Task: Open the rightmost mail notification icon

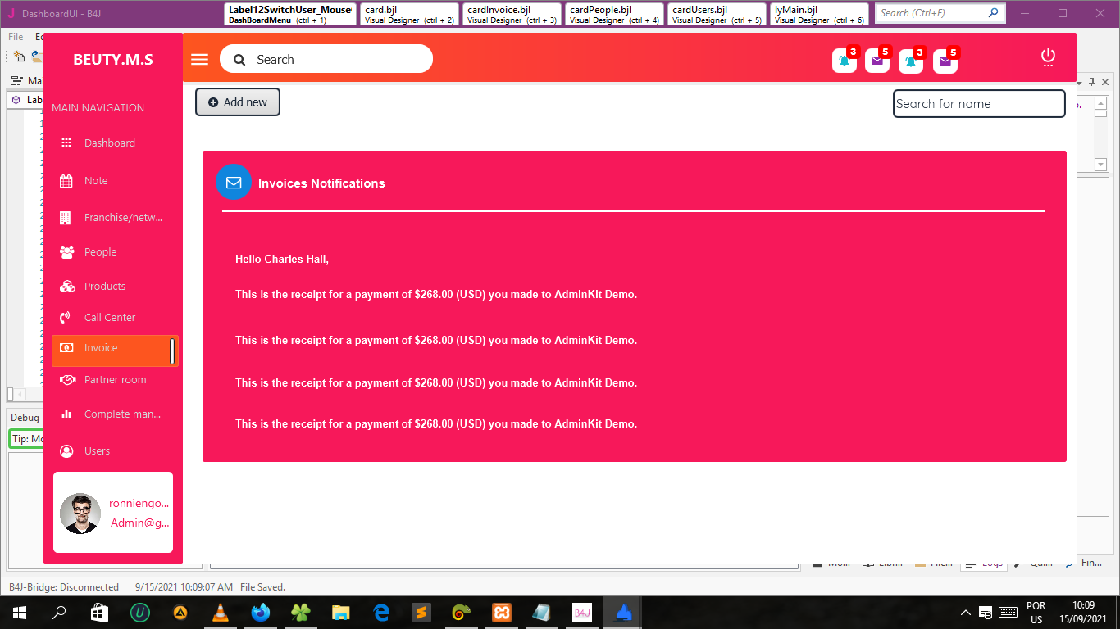Action: pyautogui.click(x=945, y=61)
